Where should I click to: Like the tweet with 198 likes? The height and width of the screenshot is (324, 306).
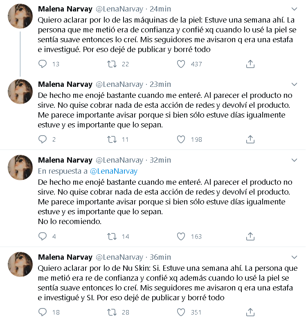[x=181, y=139]
